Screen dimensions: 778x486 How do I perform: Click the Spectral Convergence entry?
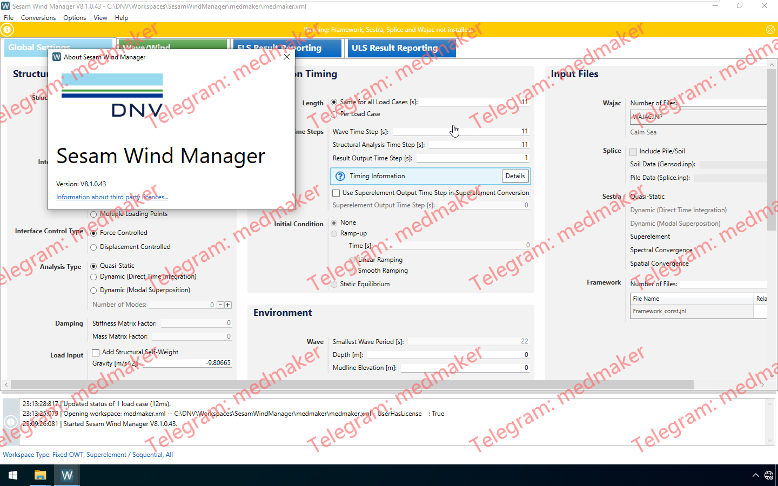point(661,250)
